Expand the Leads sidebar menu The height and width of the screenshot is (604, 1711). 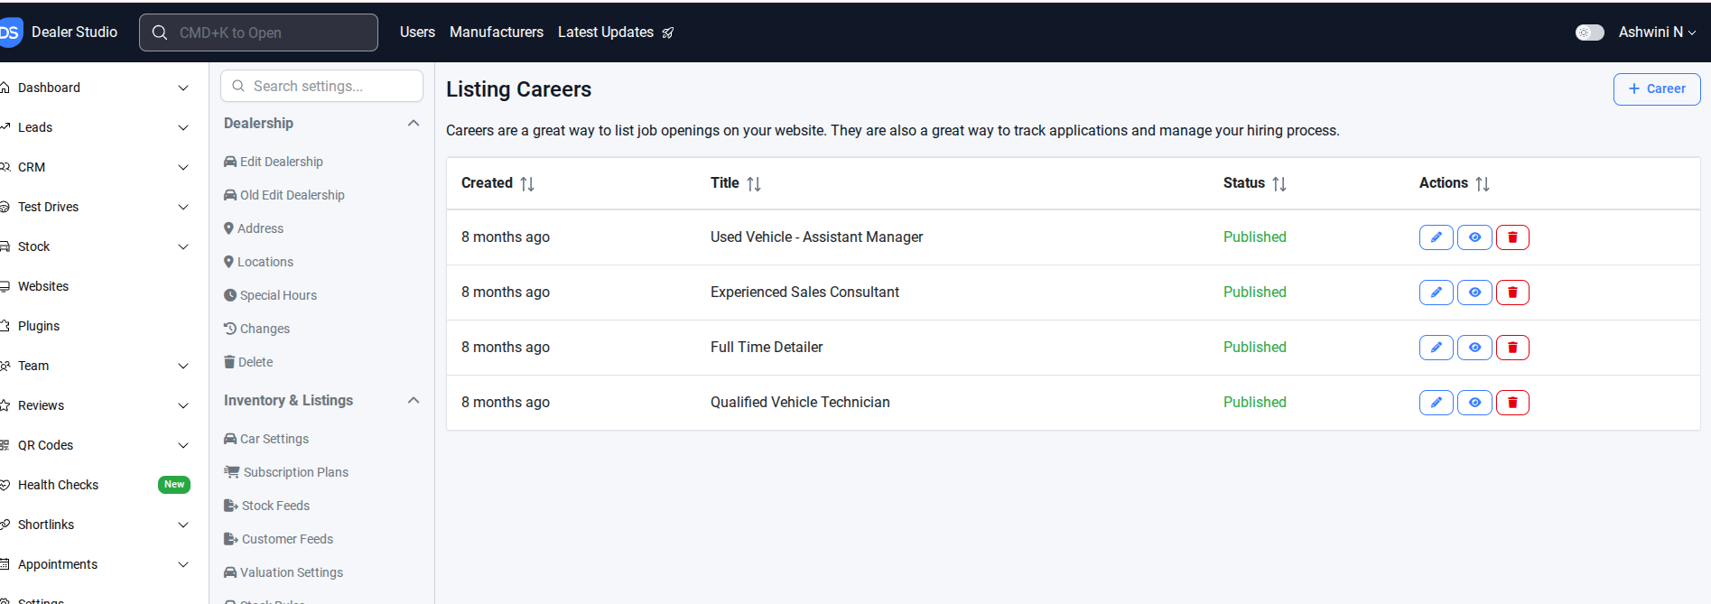click(183, 127)
